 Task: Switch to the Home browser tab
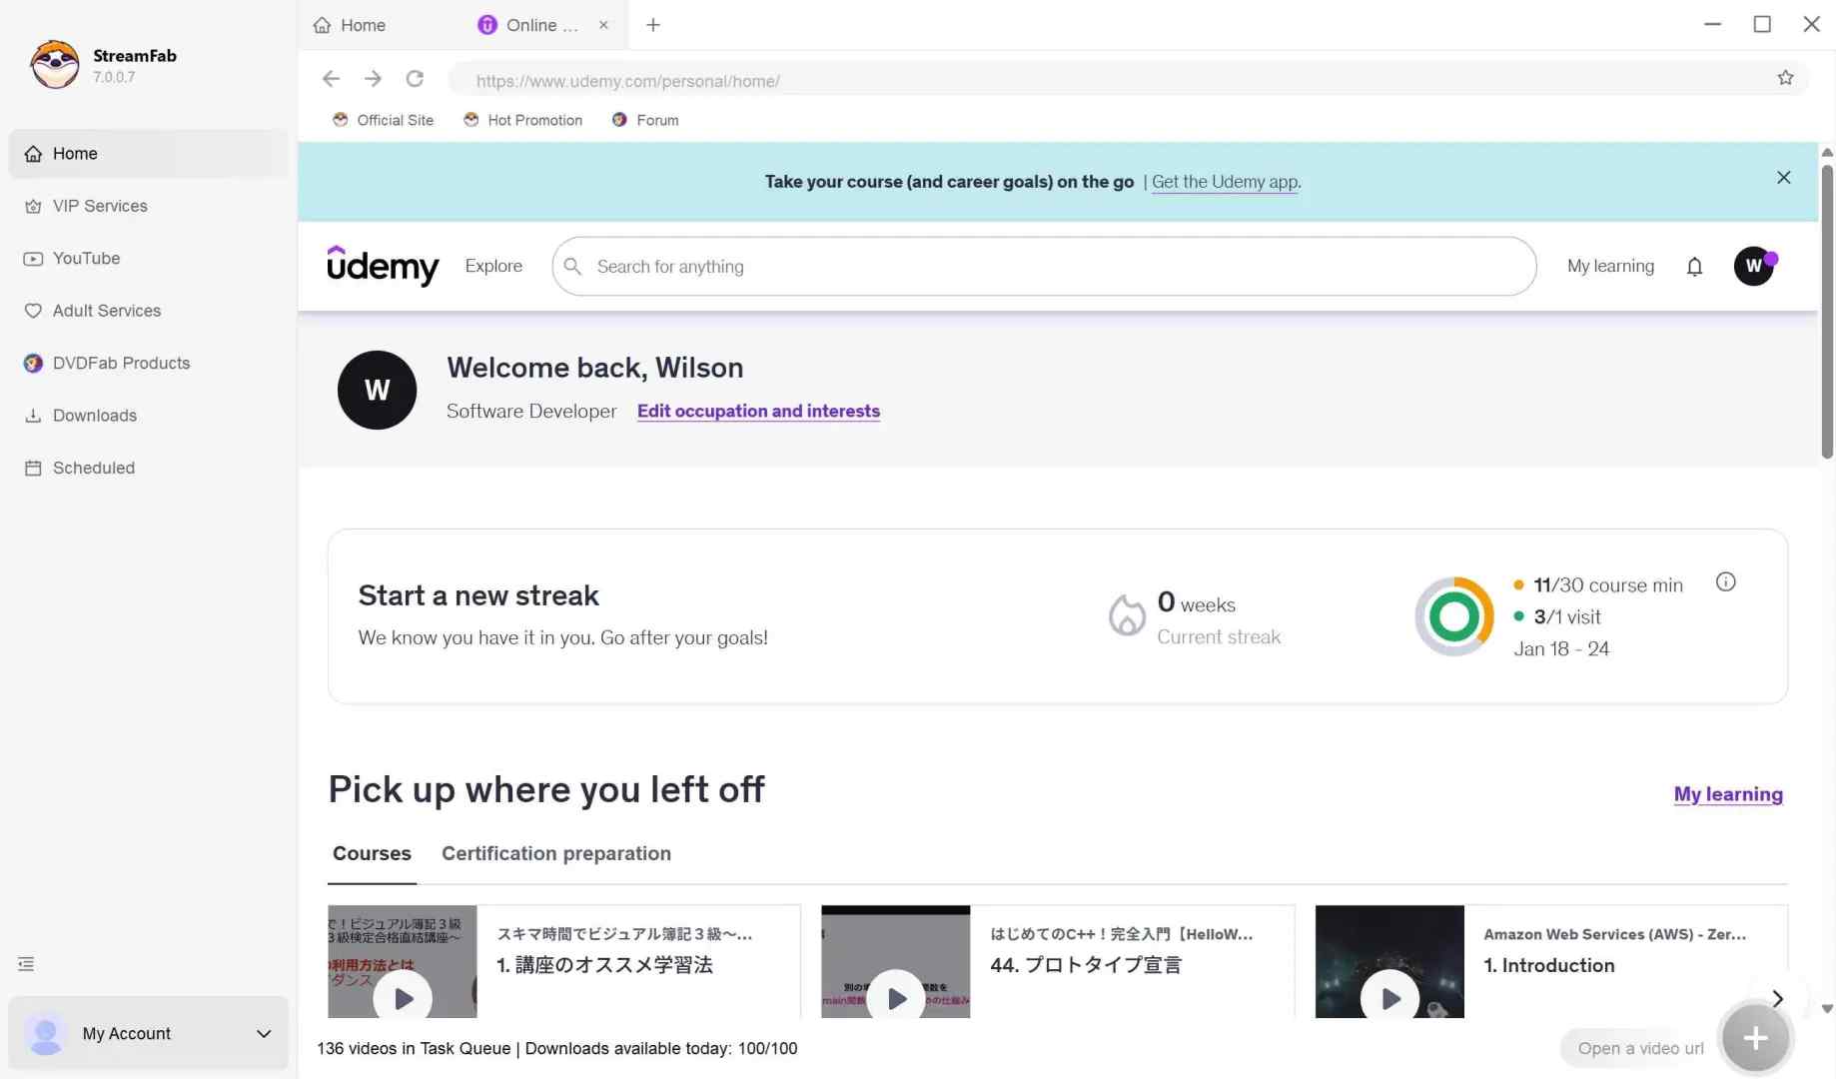coord(362,24)
